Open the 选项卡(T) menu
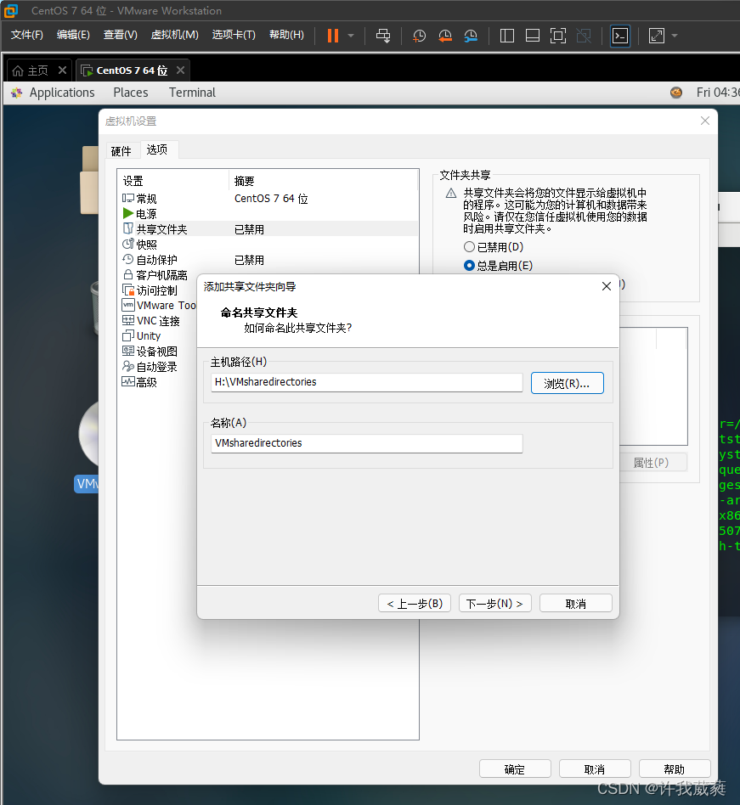This screenshot has height=805, width=740. pos(234,35)
